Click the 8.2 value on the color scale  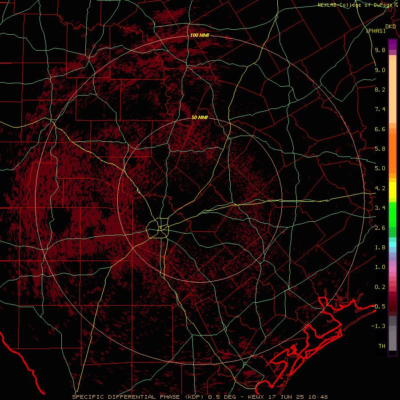pos(380,89)
